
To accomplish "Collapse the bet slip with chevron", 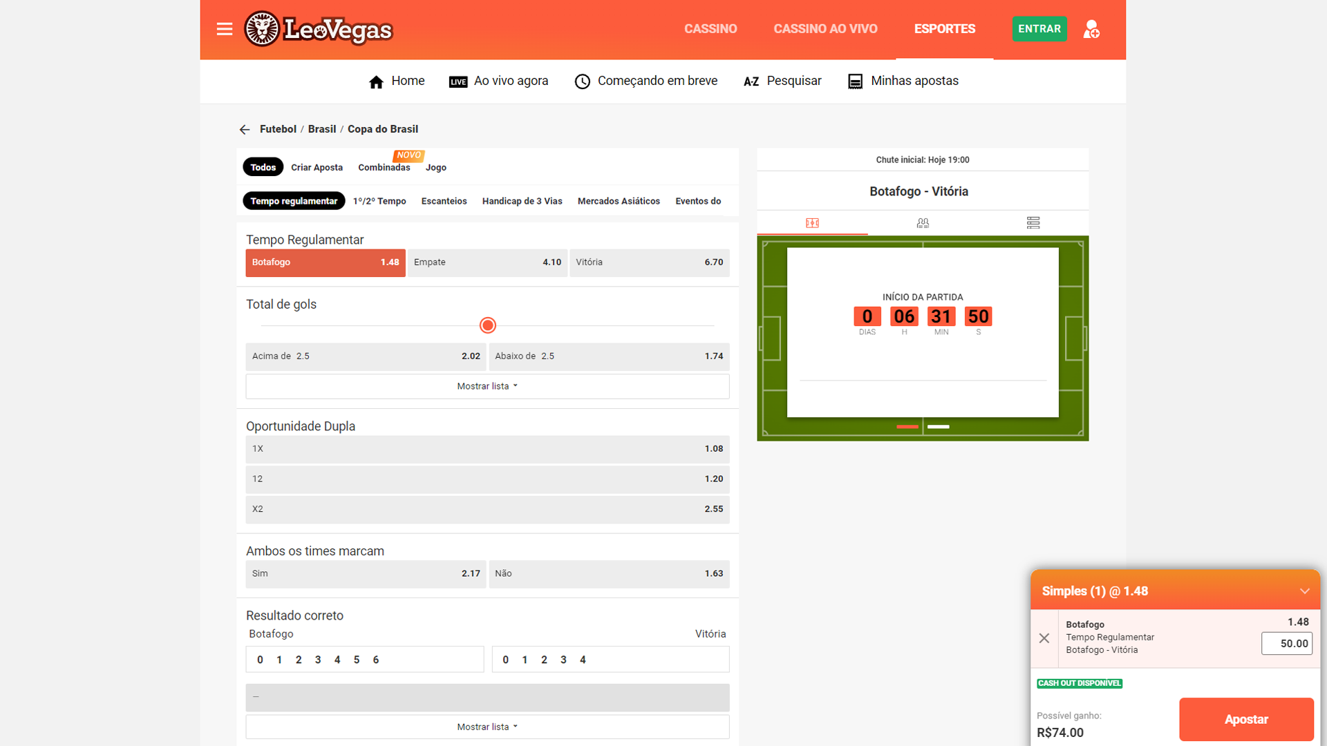I will (x=1304, y=591).
